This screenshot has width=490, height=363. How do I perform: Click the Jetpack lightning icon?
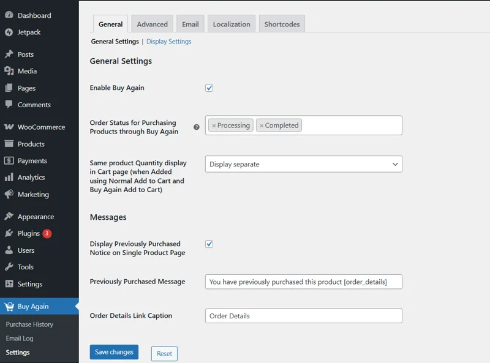pos(9,32)
